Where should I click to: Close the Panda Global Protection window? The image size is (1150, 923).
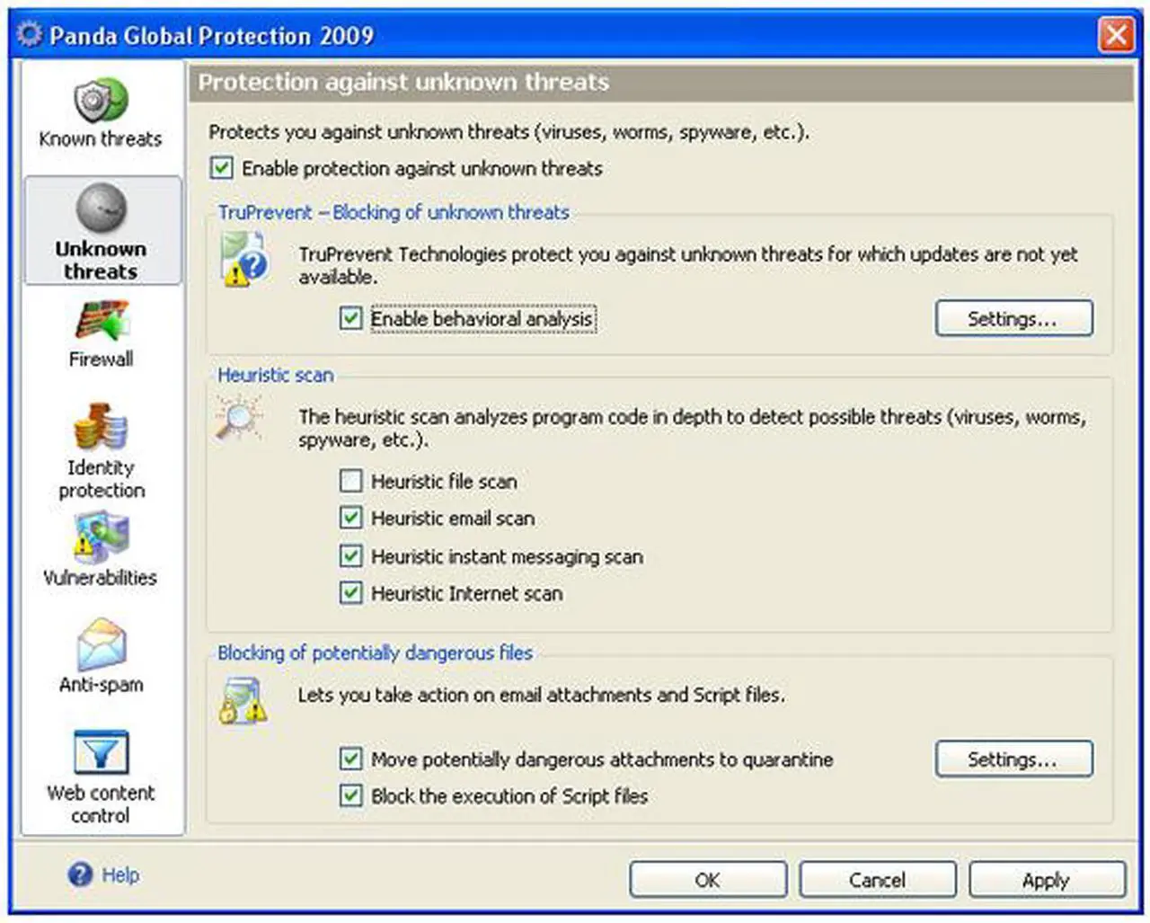point(1116,35)
